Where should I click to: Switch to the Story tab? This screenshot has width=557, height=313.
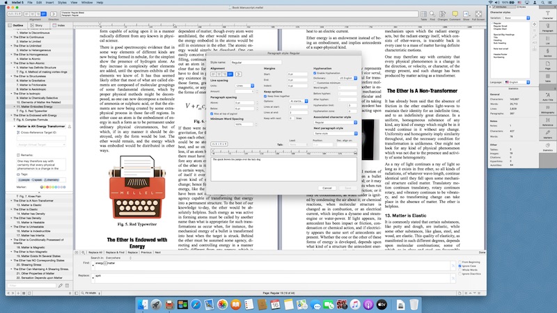[37, 26]
